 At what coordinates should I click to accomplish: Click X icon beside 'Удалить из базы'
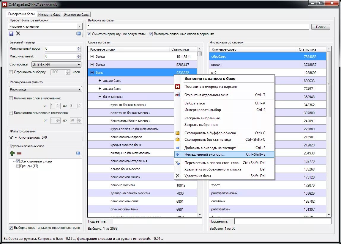(x=178, y=176)
